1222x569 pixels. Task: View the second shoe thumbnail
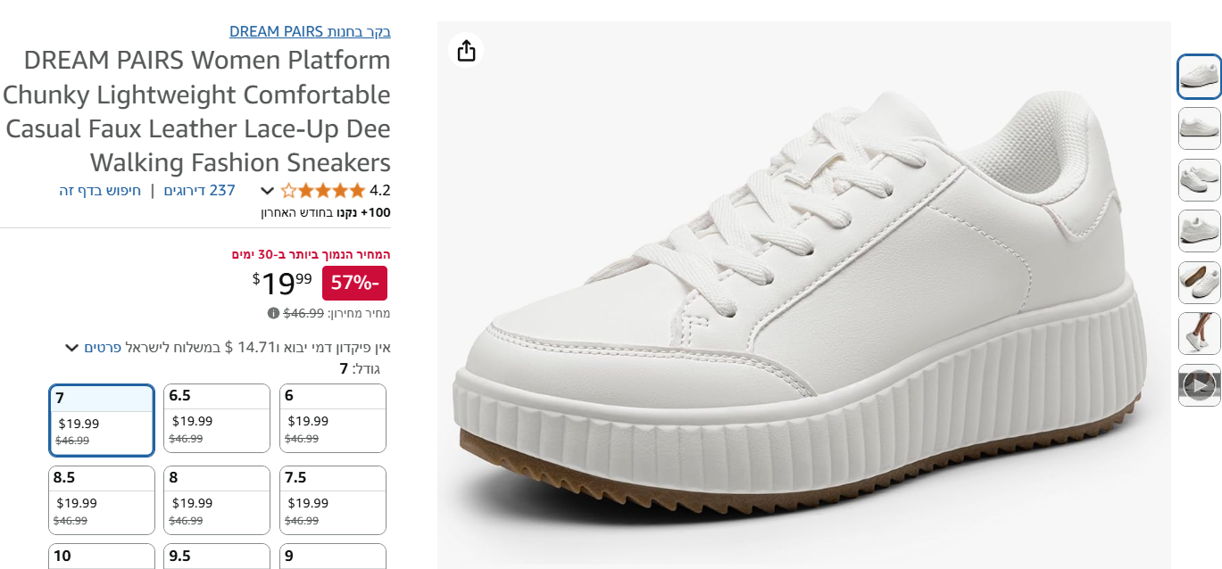(x=1199, y=128)
